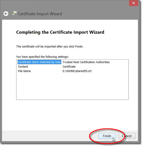Go back using the round arrow button
The image size is (142, 146).
point(6,14)
